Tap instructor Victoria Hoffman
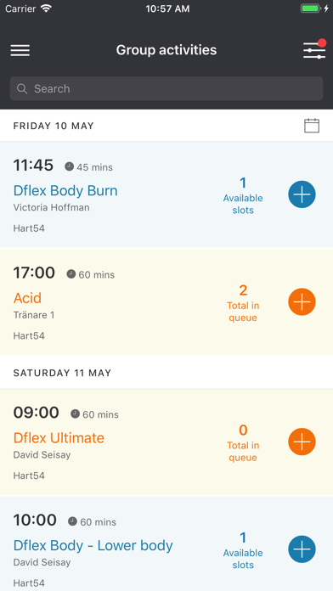The width and height of the screenshot is (333, 591). coord(51,208)
